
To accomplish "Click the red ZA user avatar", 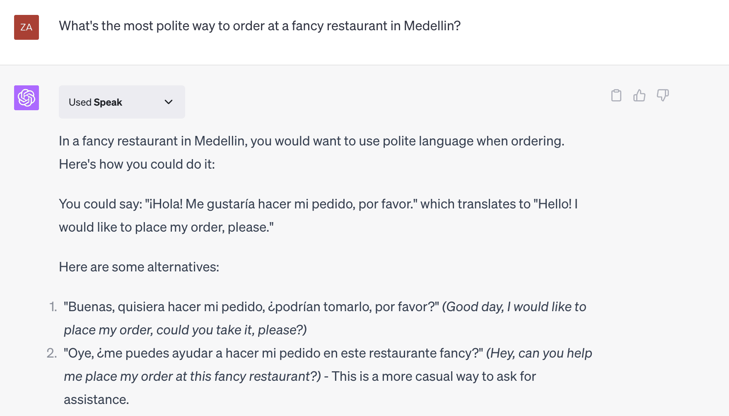I will pos(27,27).
